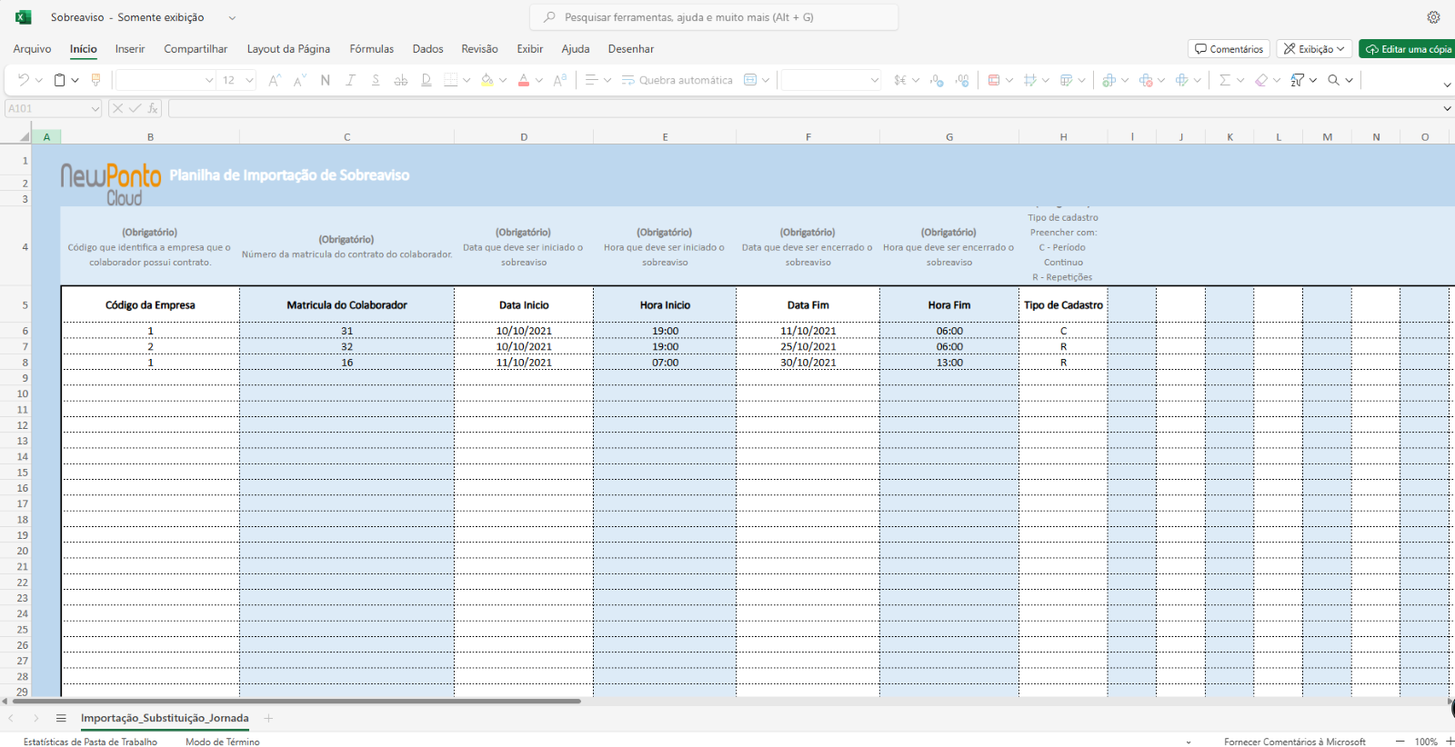
Task: Click the Paste clipboard icon
Action: [x=59, y=80]
